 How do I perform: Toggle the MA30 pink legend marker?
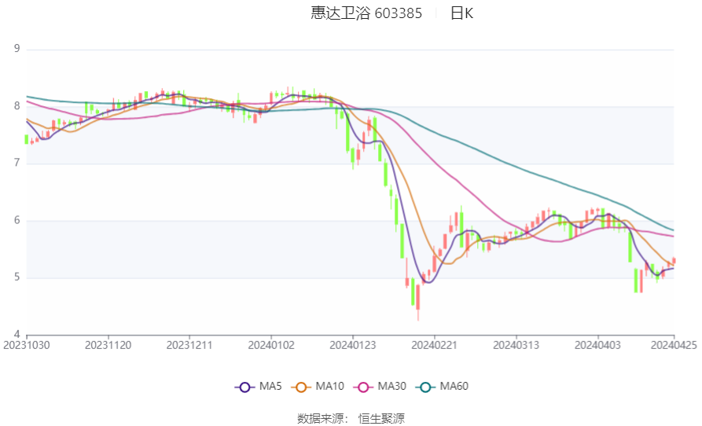(363, 387)
